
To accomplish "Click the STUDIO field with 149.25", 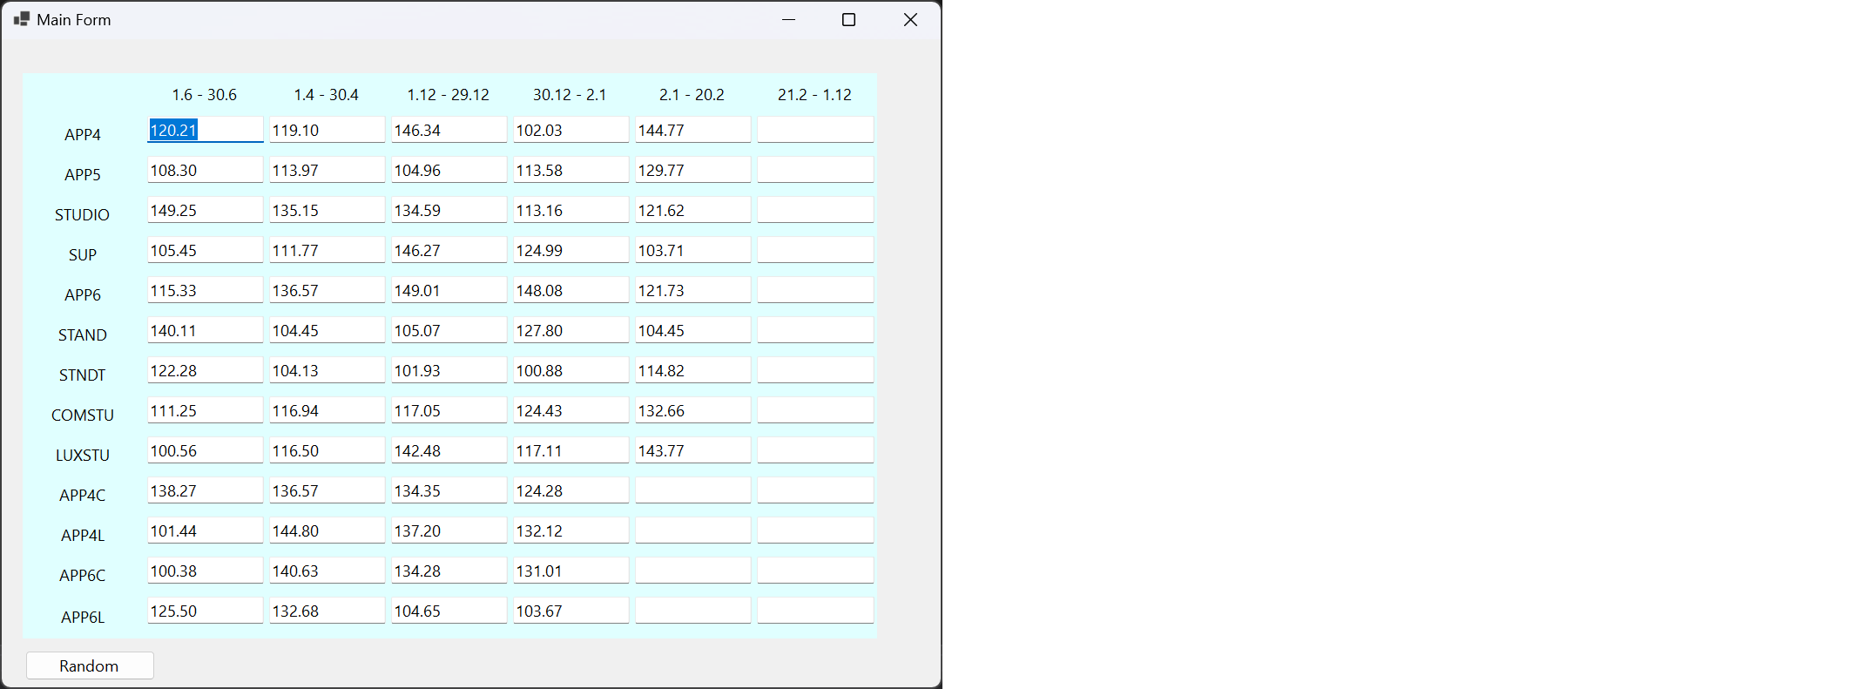I will (206, 210).
